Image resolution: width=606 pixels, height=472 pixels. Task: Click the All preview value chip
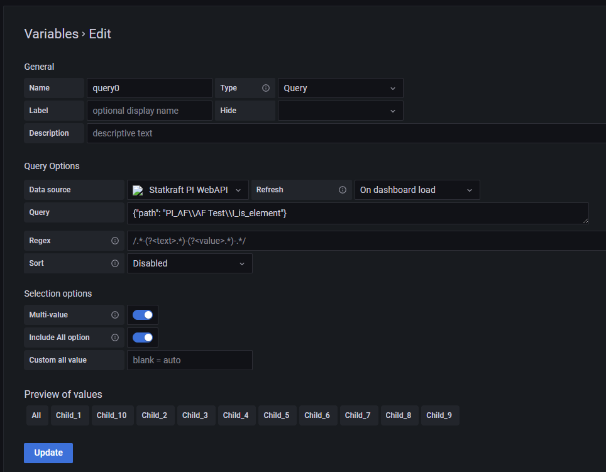coord(36,415)
